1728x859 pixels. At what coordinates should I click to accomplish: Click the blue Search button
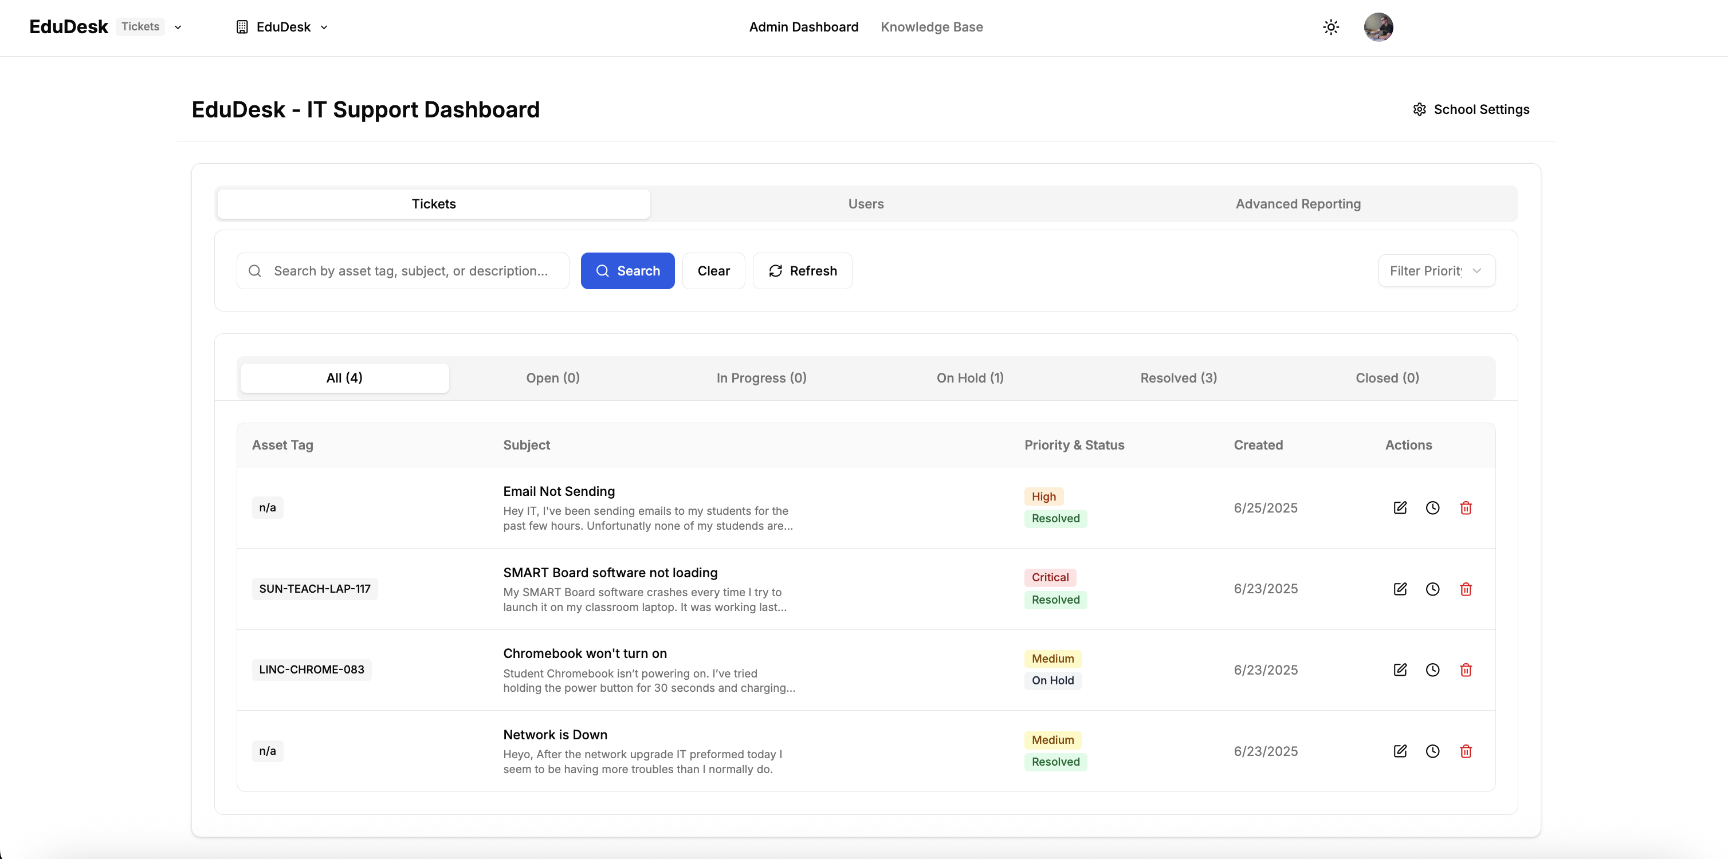(x=627, y=271)
